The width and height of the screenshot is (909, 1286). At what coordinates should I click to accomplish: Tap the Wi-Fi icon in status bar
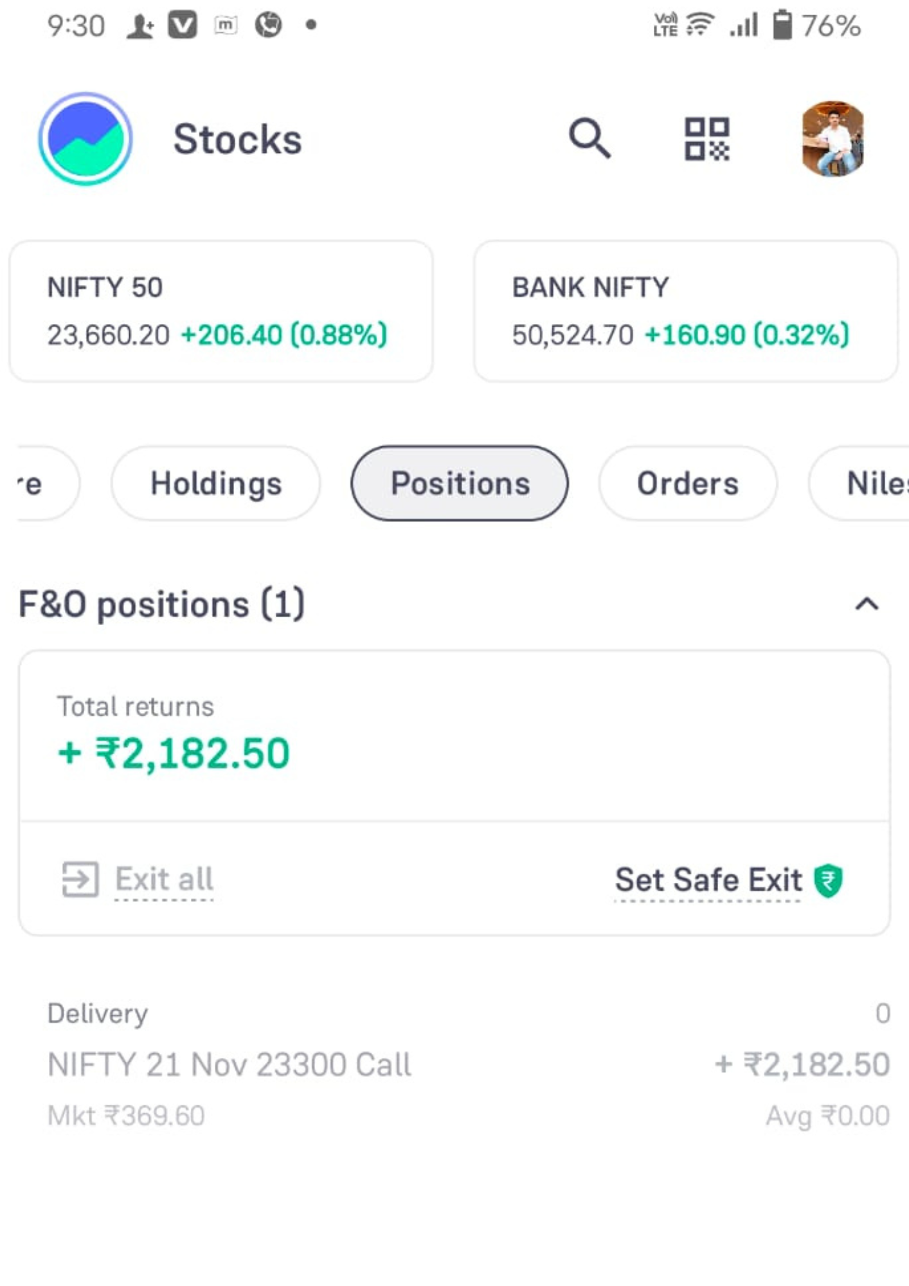[x=699, y=24]
